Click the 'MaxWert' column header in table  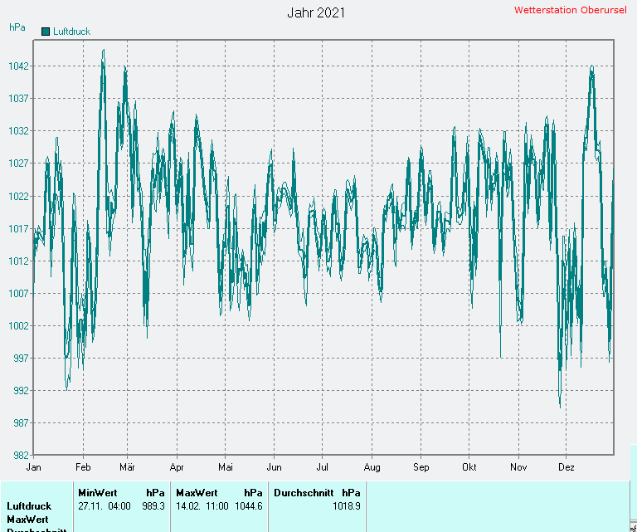(x=197, y=493)
